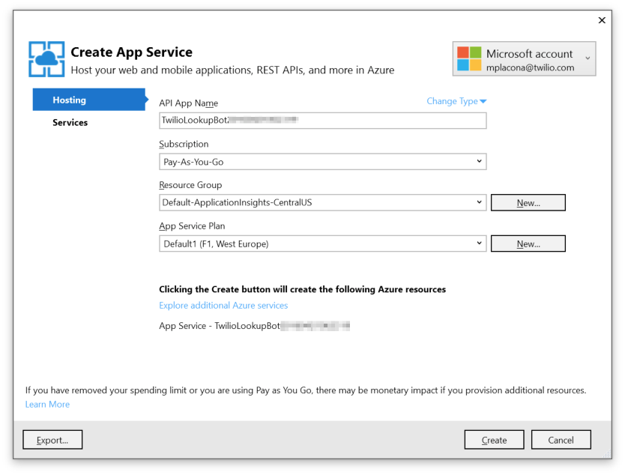Click the Microsoft logo icon
This screenshot has width=625, height=475.
469,58
